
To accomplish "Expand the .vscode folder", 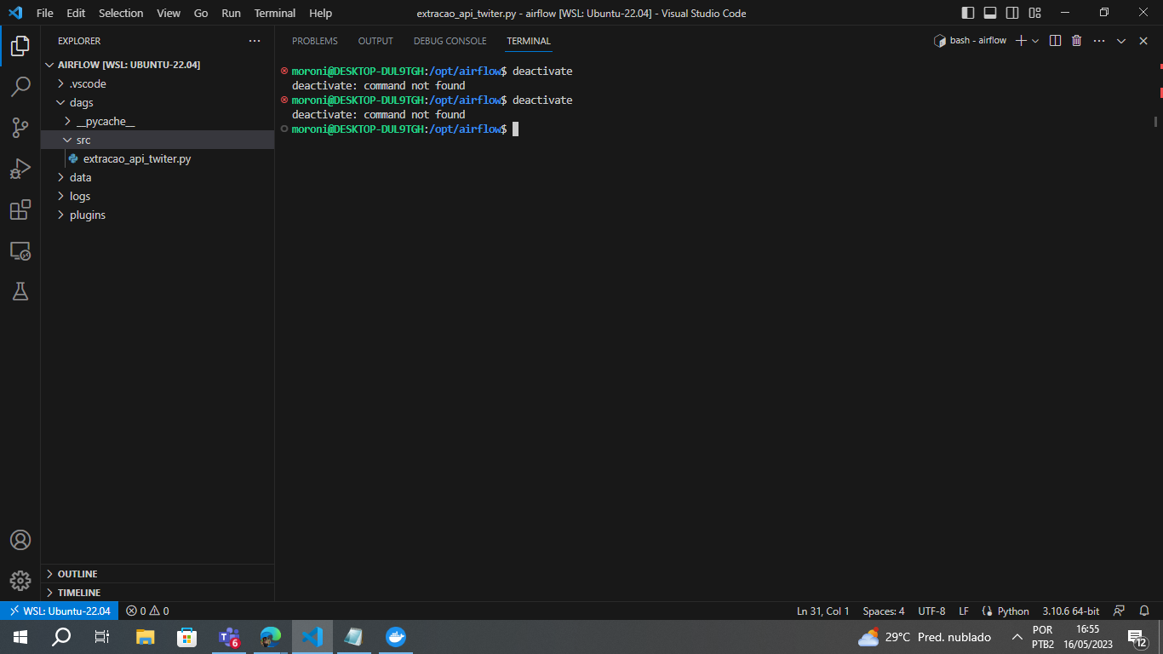I will click(158, 83).
